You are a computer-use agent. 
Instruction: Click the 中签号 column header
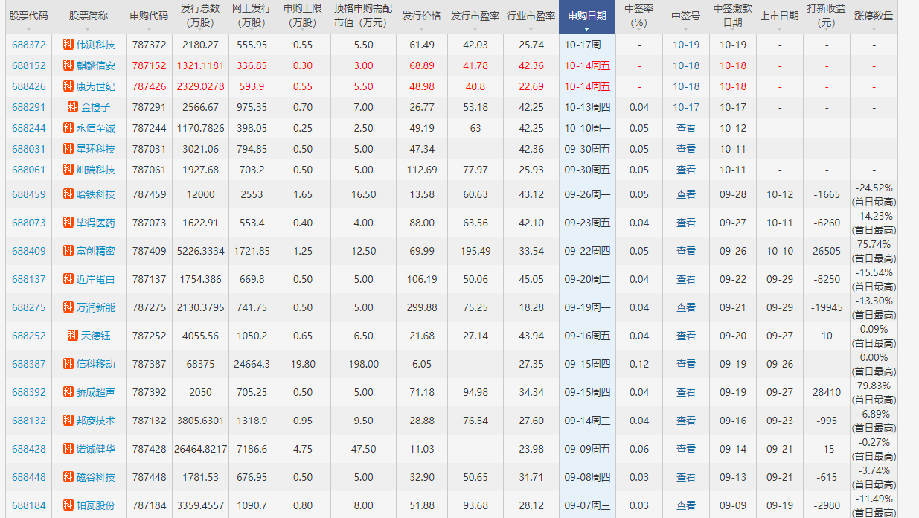[x=685, y=16]
